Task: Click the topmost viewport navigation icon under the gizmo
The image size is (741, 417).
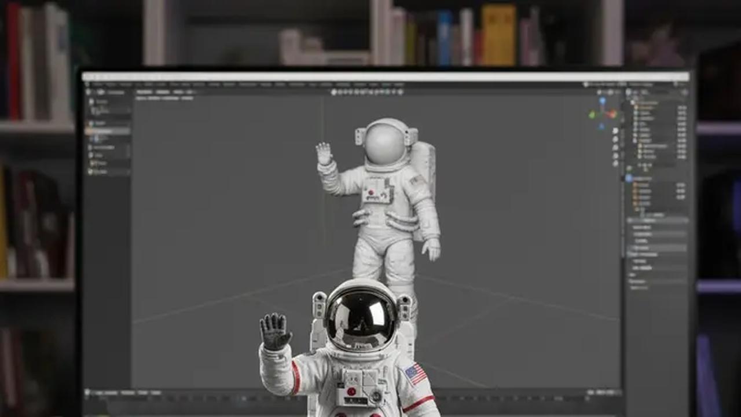Action: pyautogui.click(x=616, y=131)
